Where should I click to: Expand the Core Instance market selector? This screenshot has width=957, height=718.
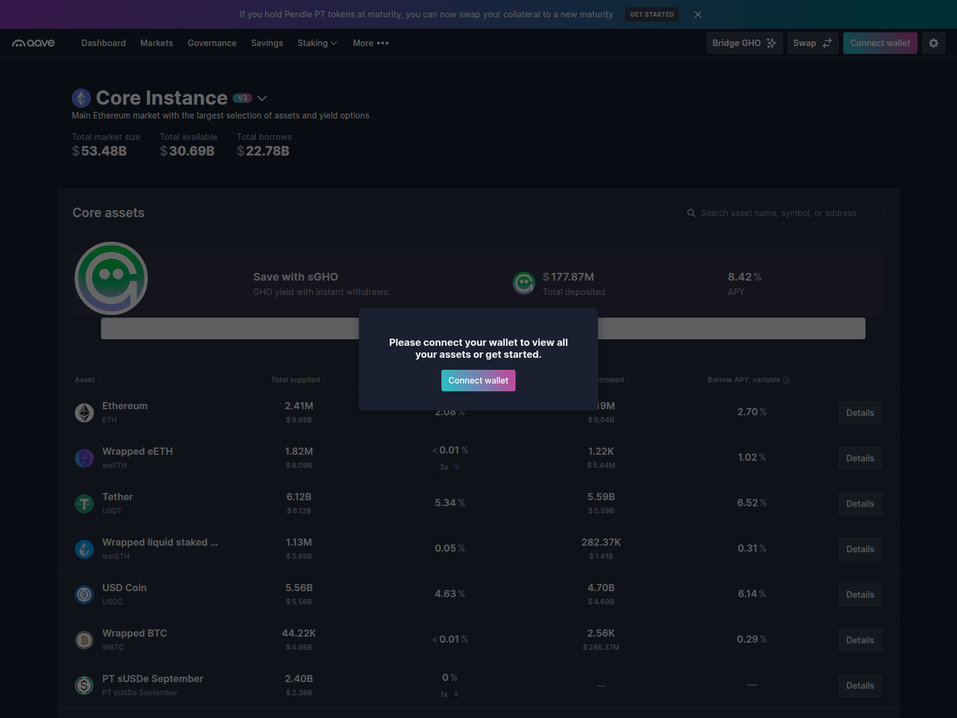pyautogui.click(x=262, y=98)
